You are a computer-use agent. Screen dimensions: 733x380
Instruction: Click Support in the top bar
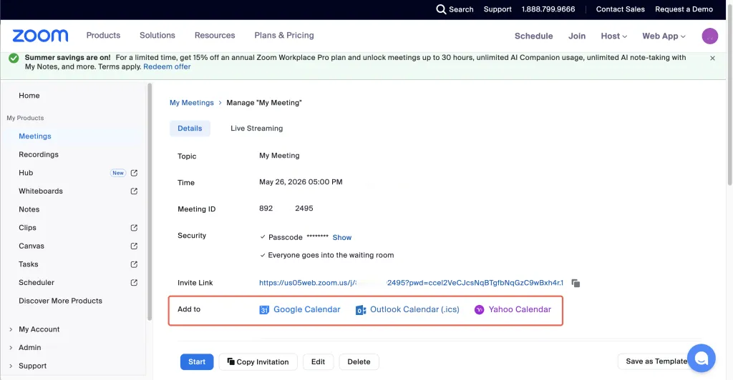click(497, 9)
